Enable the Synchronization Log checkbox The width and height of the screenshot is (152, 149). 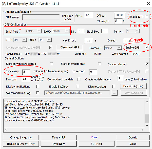click(x=38, y=93)
